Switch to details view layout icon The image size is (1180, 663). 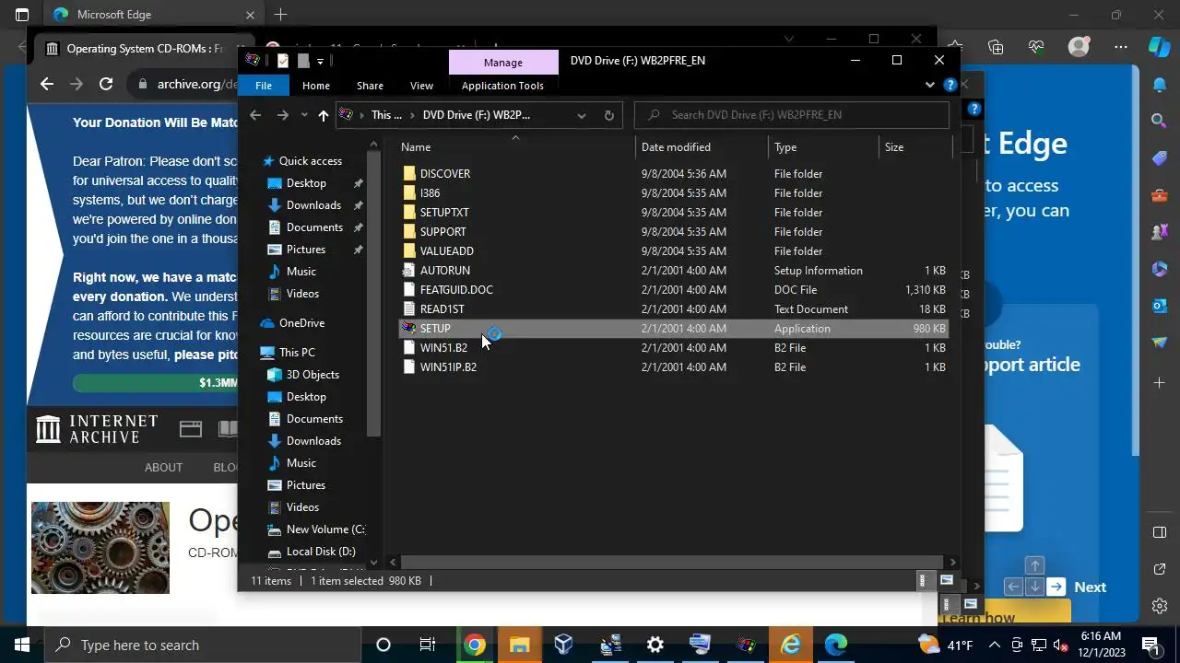point(923,581)
